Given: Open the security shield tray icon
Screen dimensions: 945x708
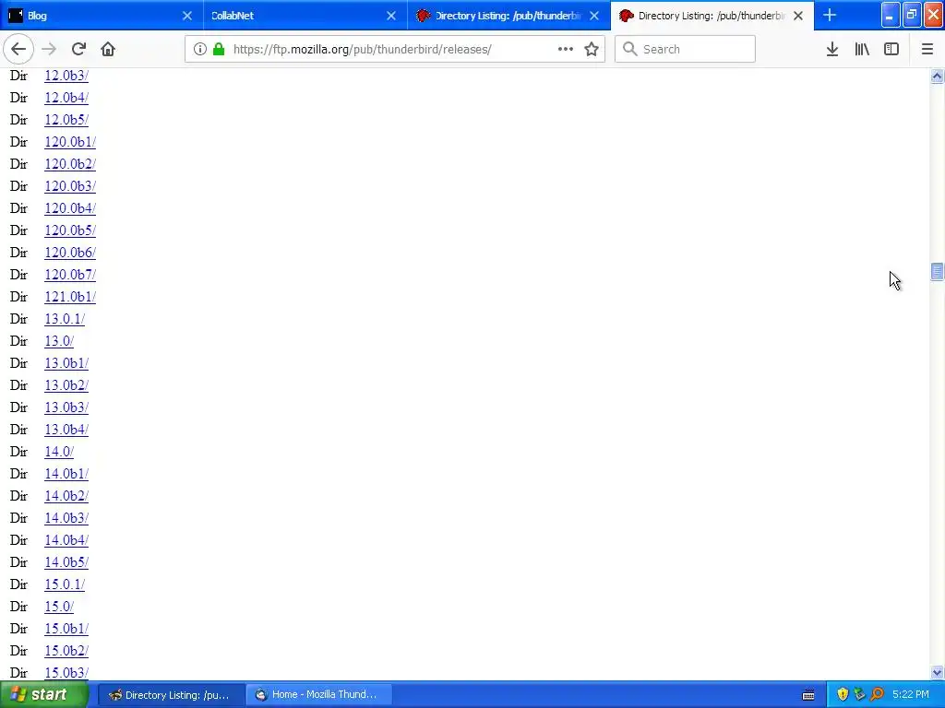Looking at the screenshot, I should [843, 695].
